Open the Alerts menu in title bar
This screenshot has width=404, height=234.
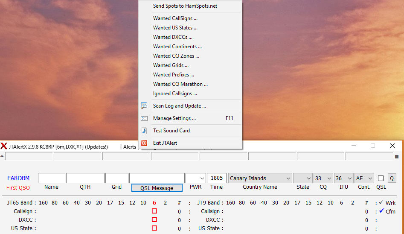(129, 147)
